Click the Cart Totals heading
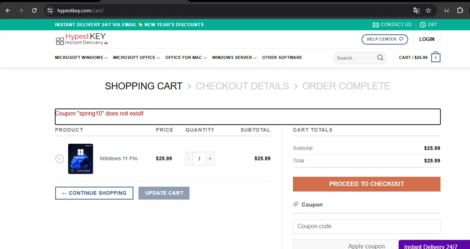This screenshot has height=249, width=470. pyautogui.click(x=313, y=130)
